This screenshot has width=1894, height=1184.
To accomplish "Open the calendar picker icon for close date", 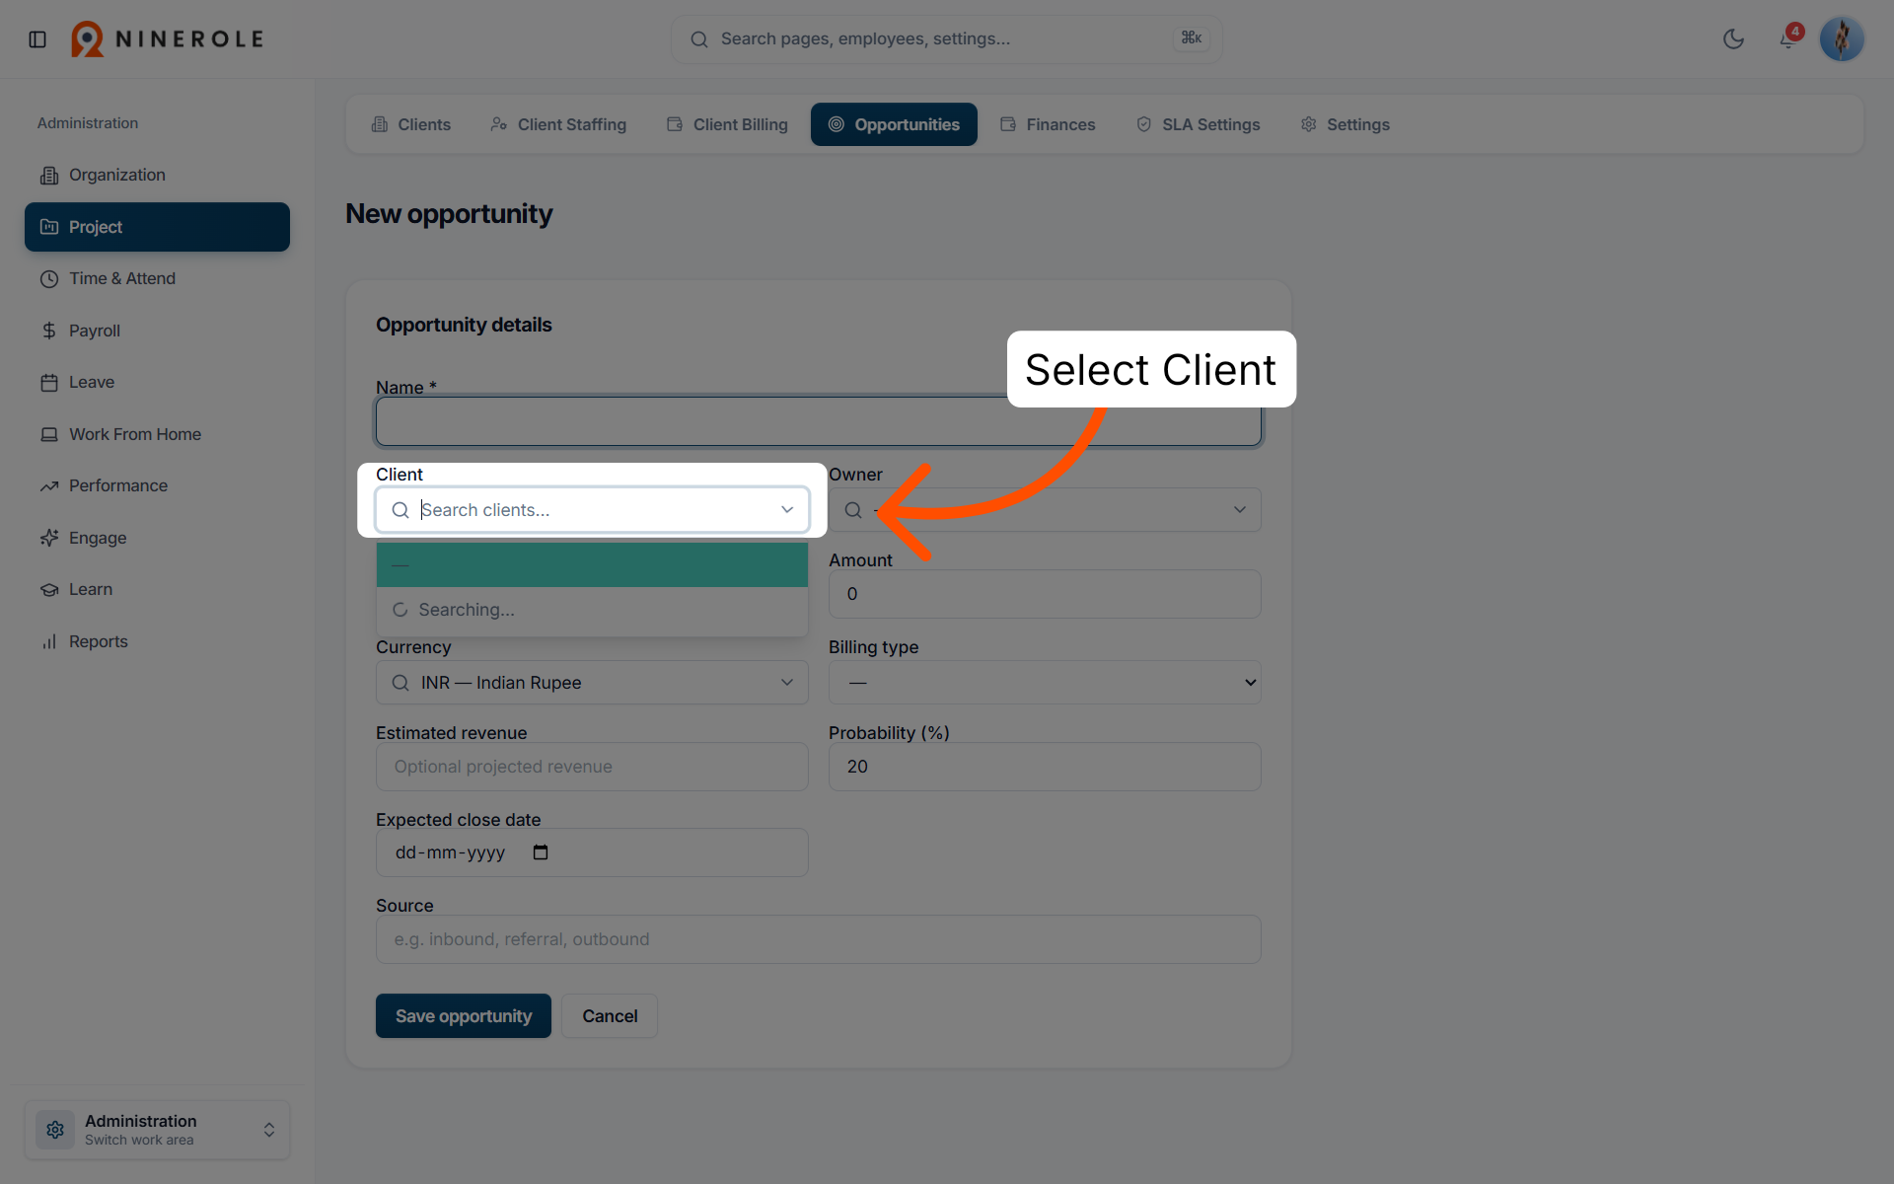I will (541, 852).
